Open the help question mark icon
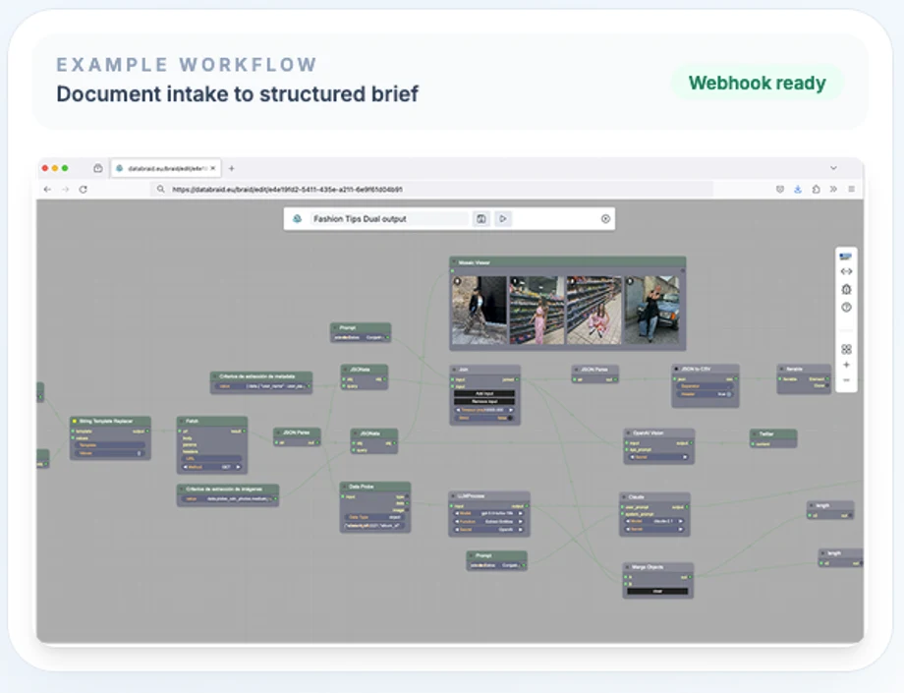 click(x=846, y=308)
